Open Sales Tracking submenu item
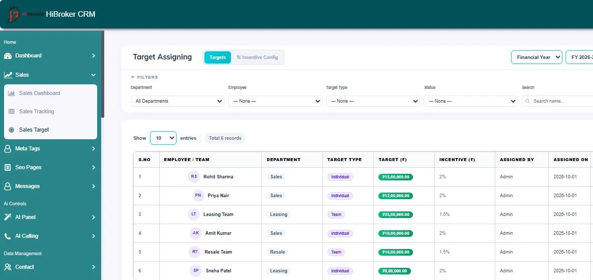The image size is (593, 280). tap(50, 111)
